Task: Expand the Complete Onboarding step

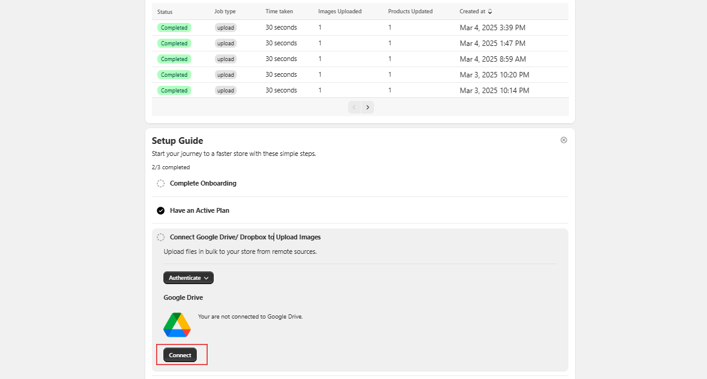Action: point(203,184)
